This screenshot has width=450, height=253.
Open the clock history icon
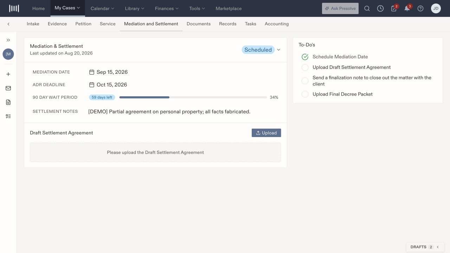pyautogui.click(x=380, y=8)
